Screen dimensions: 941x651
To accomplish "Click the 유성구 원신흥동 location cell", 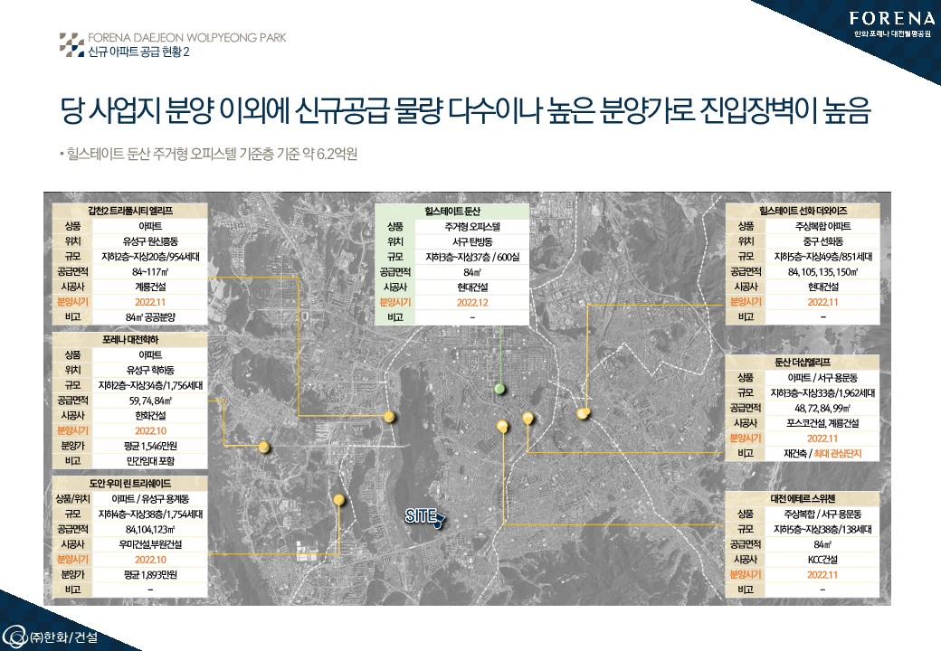I will click(x=150, y=241).
